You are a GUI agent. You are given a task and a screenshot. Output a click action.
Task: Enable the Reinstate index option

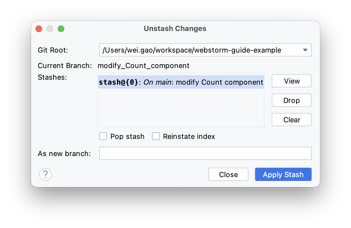click(156, 136)
